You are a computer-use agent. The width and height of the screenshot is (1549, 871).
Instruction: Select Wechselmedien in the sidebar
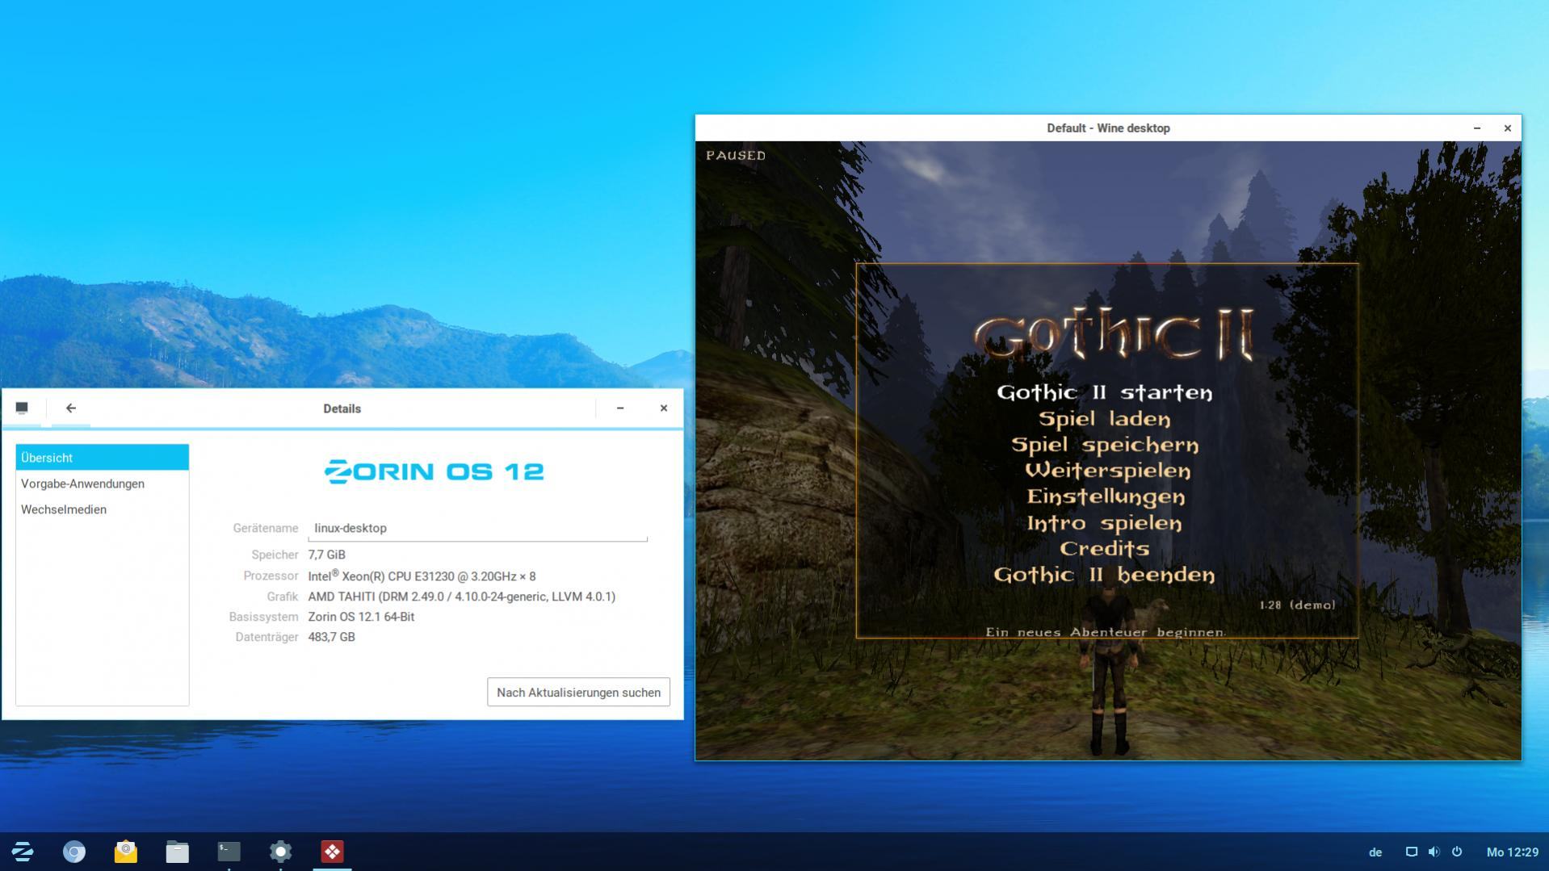coord(103,509)
